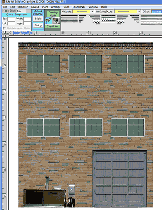Click the Drawing Mode label

[x=53, y=14]
